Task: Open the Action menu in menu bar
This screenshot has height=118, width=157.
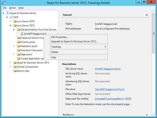Action: [x=13, y=8]
